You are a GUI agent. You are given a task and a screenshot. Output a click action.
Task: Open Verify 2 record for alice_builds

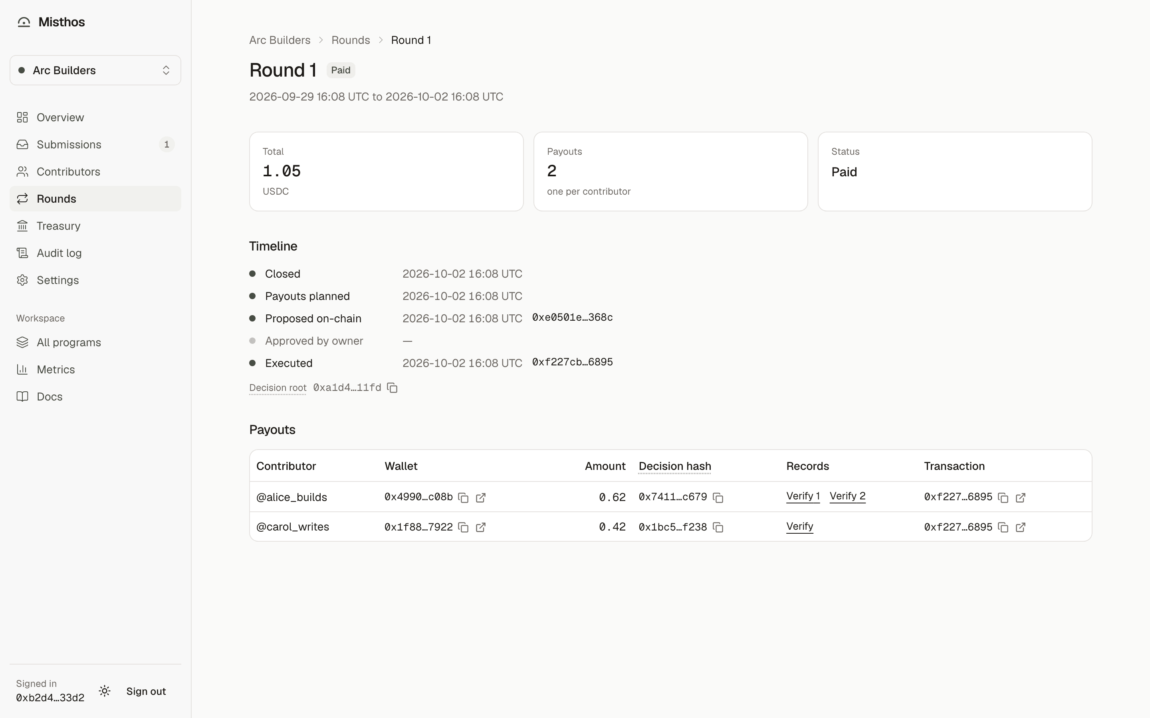click(847, 496)
